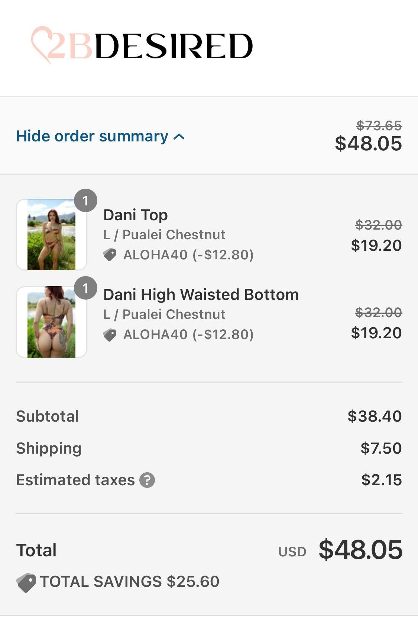This screenshot has width=418, height=617.
Task: Click the tag icon under Dani High Waisted Bottom
Action: (110, 335)
